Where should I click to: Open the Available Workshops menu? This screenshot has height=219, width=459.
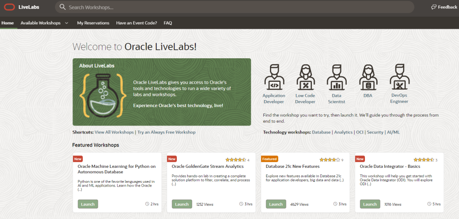point(40,23)
